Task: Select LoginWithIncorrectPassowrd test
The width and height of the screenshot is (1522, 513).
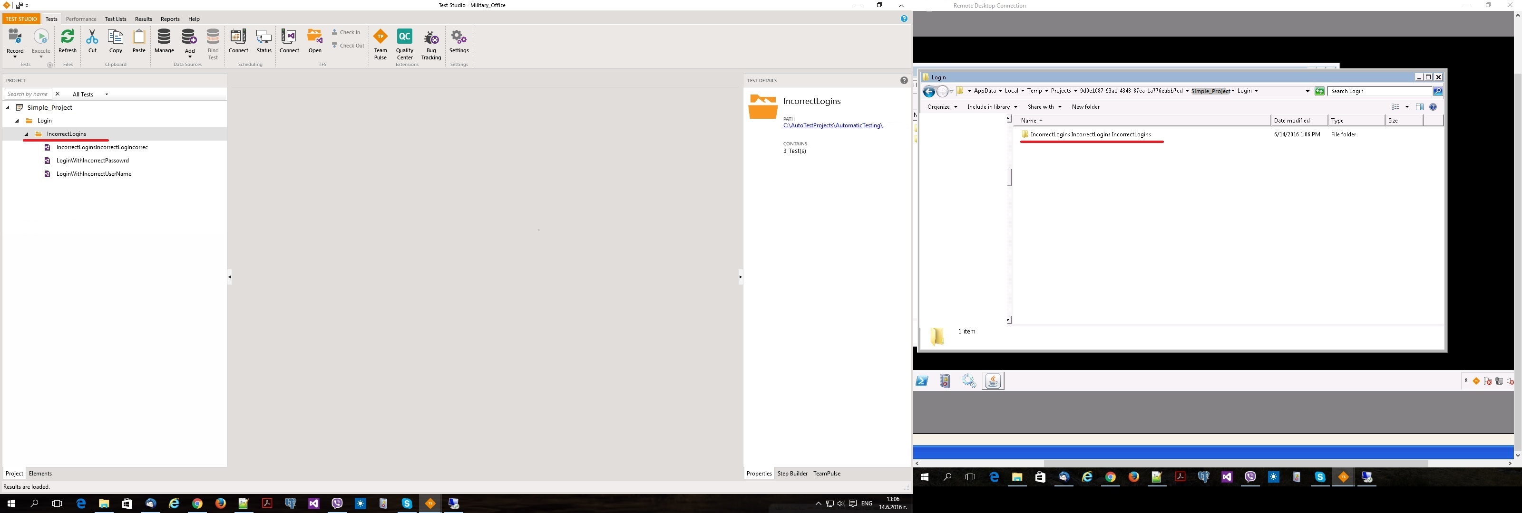Action: pos(92,161)
